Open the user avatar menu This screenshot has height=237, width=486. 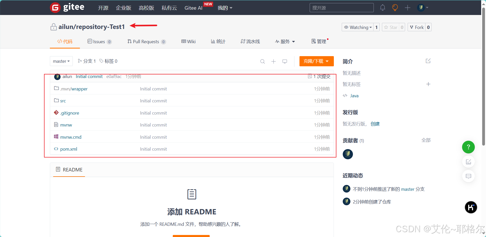click(423, 8)
